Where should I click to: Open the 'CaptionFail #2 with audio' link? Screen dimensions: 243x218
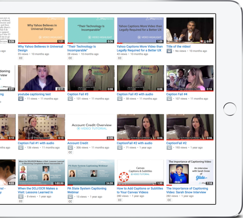(135, 143)
